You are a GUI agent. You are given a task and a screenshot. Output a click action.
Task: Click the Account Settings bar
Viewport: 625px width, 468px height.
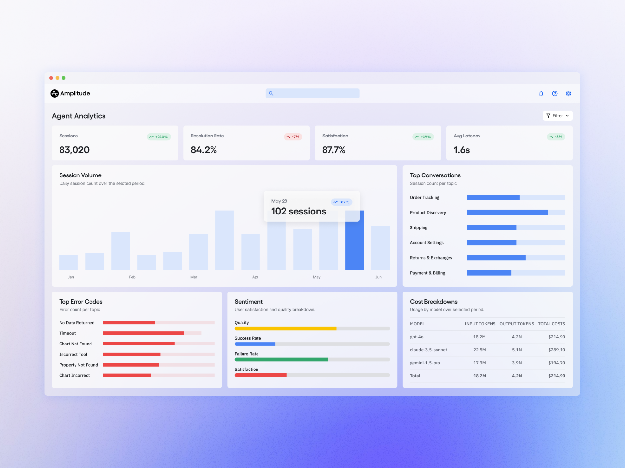pyautogui.click(x=516, y=243)
